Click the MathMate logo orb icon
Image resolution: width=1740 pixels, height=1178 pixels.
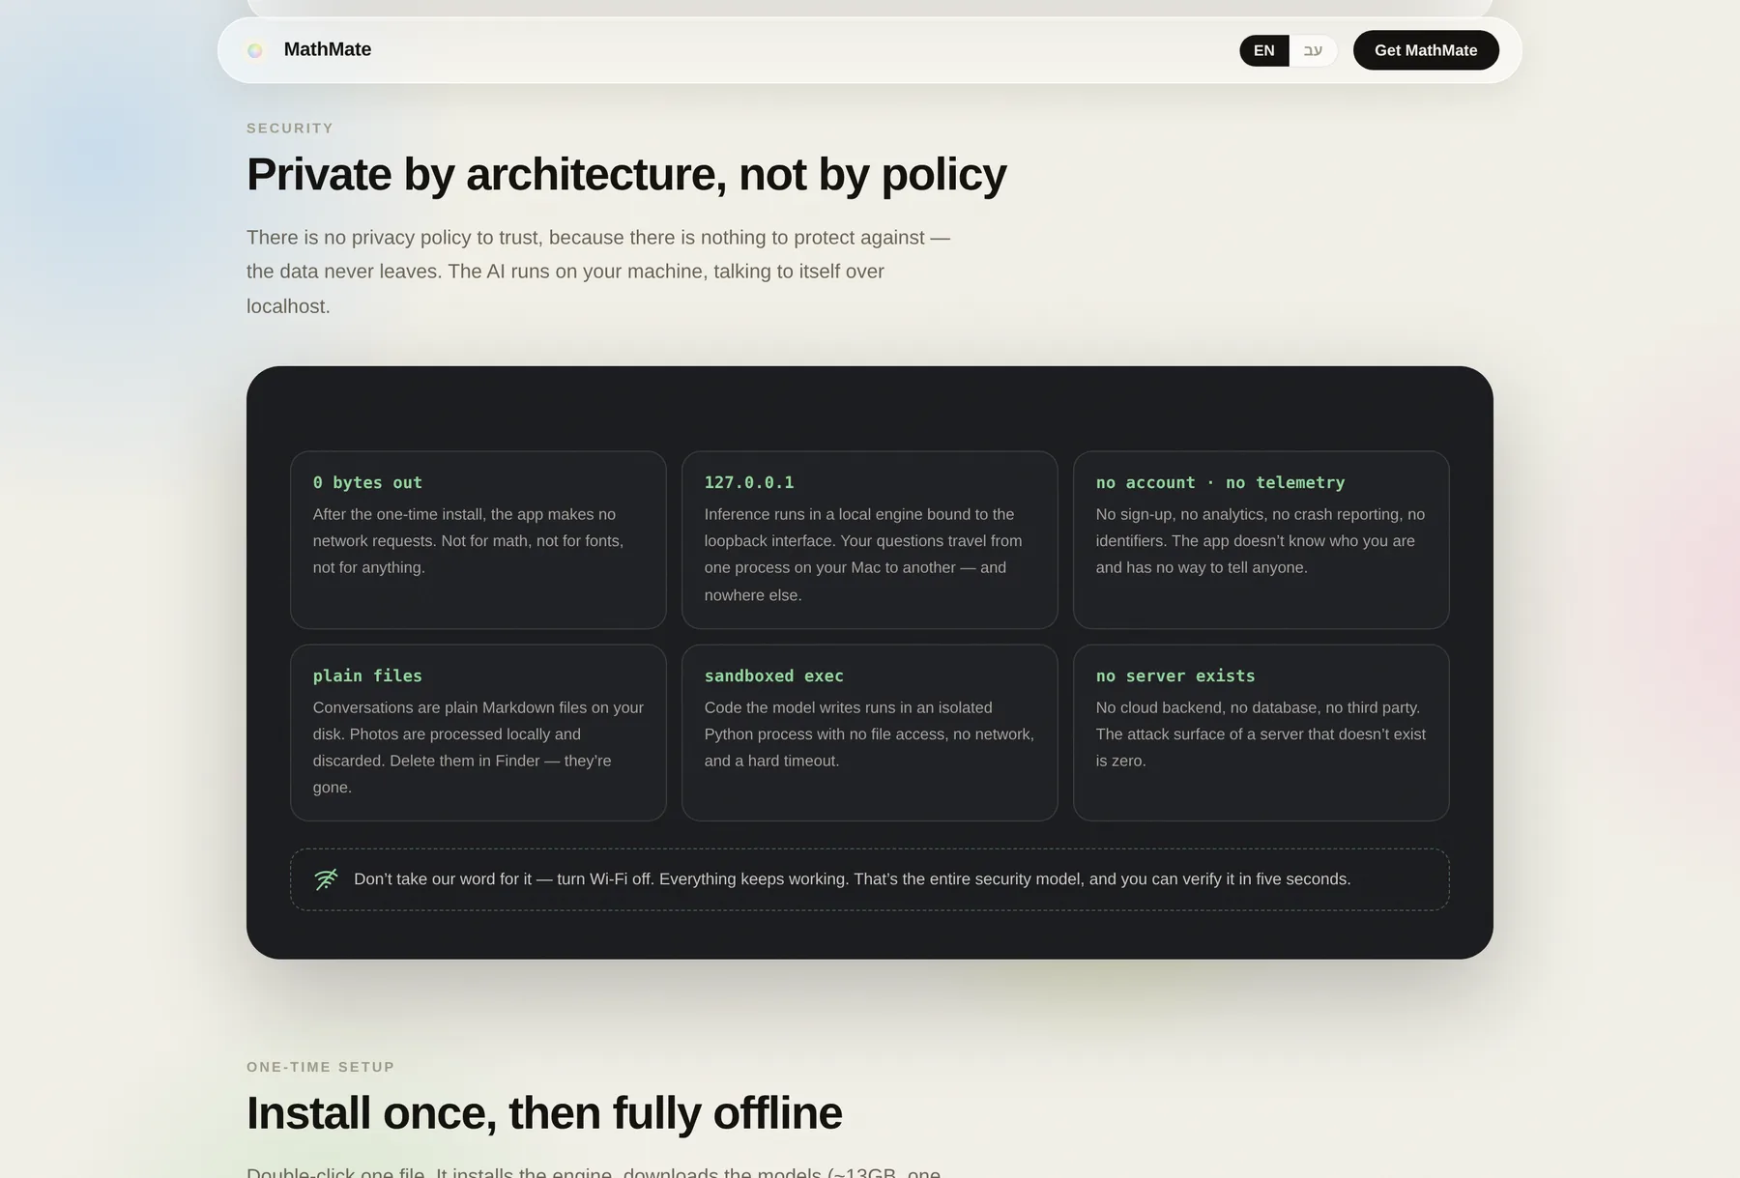coord(255,50)
